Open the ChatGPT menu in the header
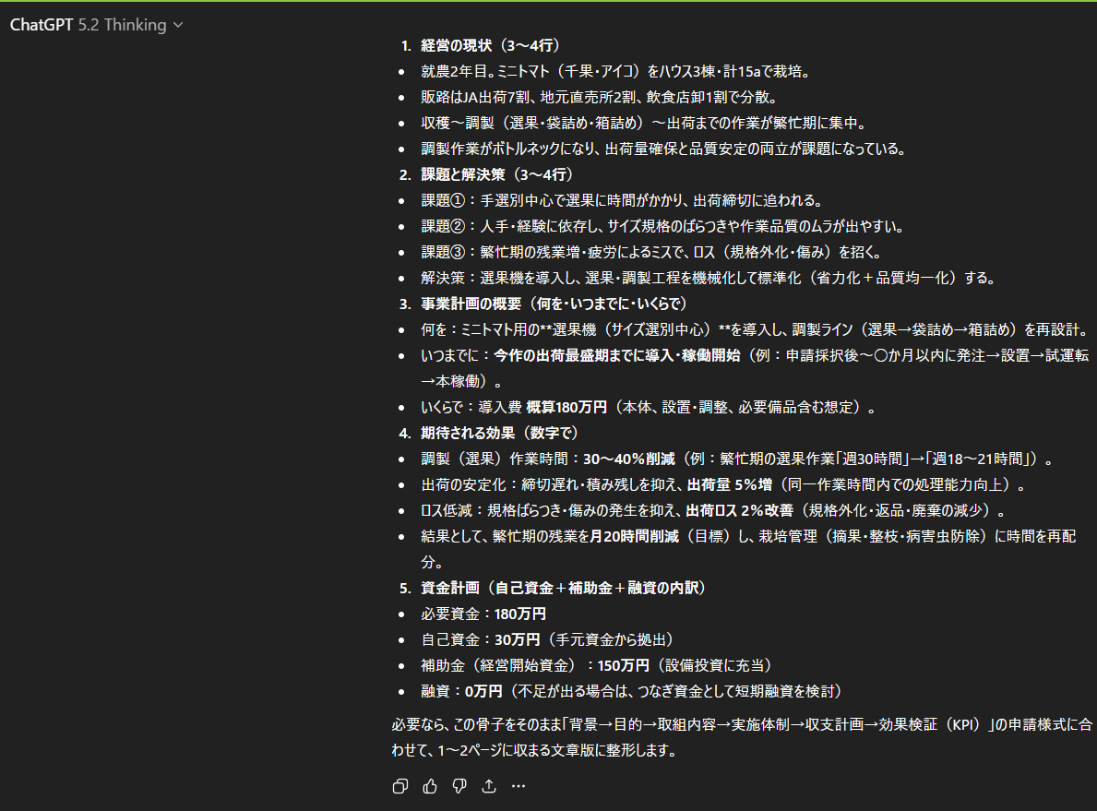 click(41, 26)
